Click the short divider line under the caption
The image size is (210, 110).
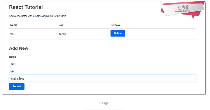point(104,109)
